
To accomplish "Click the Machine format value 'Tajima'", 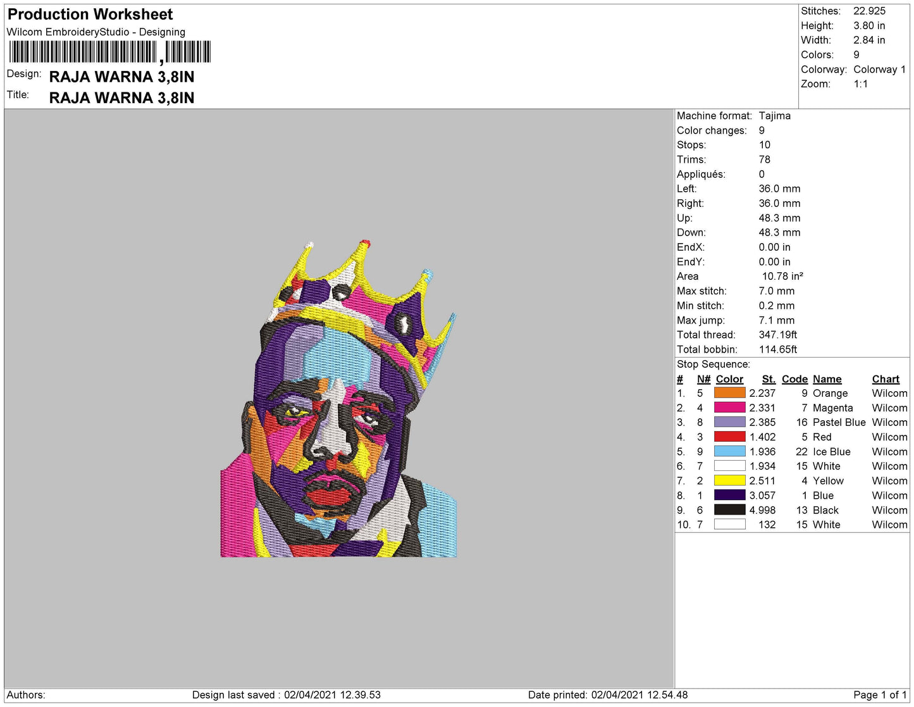I will 775,116.
